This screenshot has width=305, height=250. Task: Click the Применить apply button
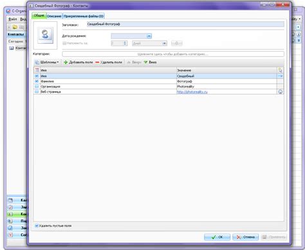(274, 237)
